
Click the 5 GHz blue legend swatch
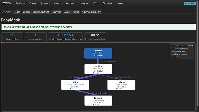[180, 46]
